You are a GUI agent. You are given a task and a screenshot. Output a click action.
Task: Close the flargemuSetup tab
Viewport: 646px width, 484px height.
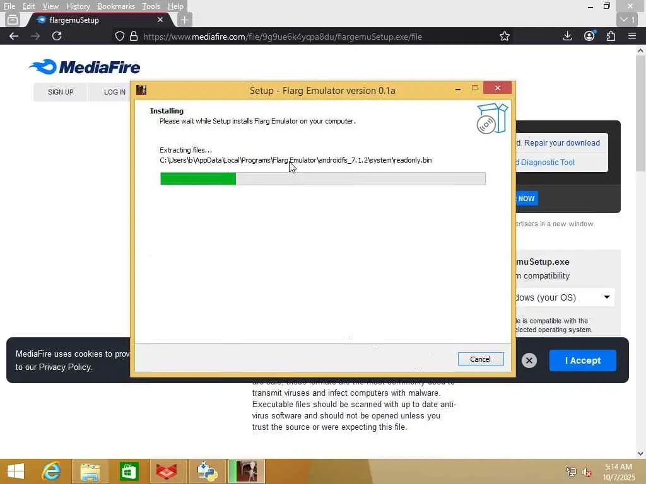tap(160, 20)
